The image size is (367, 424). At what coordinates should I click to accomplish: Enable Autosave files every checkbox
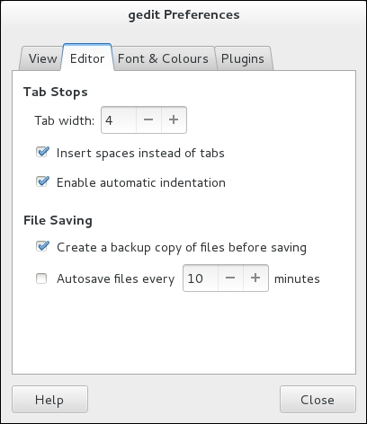(x=41, y=278)
